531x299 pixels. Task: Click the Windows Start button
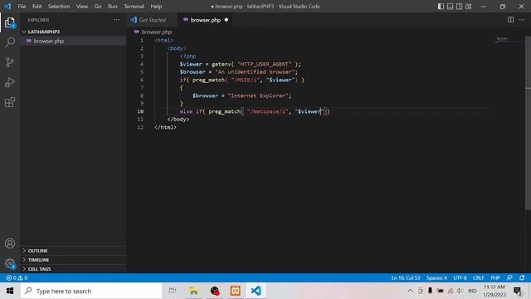10,291
